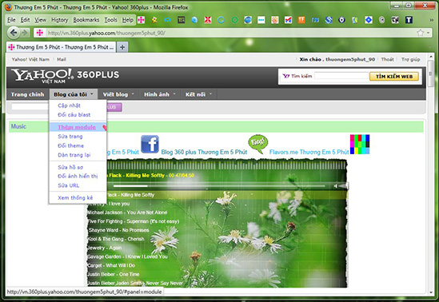Image resolution: width=439 pixels, height=302 pixels.
Task: Play Shayne Ward - No Promises track
Action: click(x=118, y=230)
